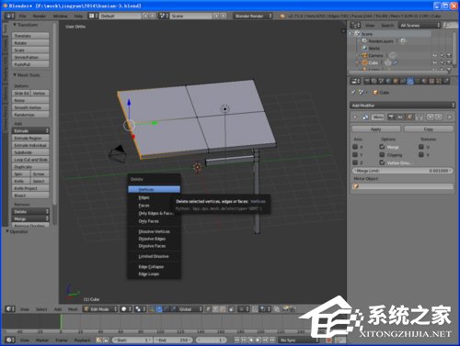This screenshot has height=346, width=460.
Task: Open the Add Modifier dropdown
Action: pyautogui.click(x=402, y=106)
